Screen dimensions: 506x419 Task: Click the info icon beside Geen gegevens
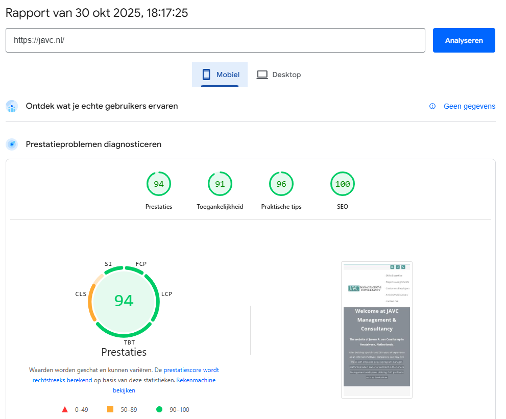coord(432,106)
